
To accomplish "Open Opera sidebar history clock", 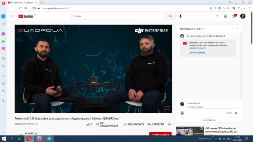I will (x=3, y=83).
